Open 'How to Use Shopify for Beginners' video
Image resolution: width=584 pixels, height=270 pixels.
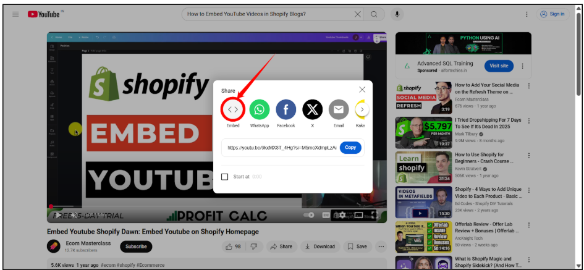484,158
